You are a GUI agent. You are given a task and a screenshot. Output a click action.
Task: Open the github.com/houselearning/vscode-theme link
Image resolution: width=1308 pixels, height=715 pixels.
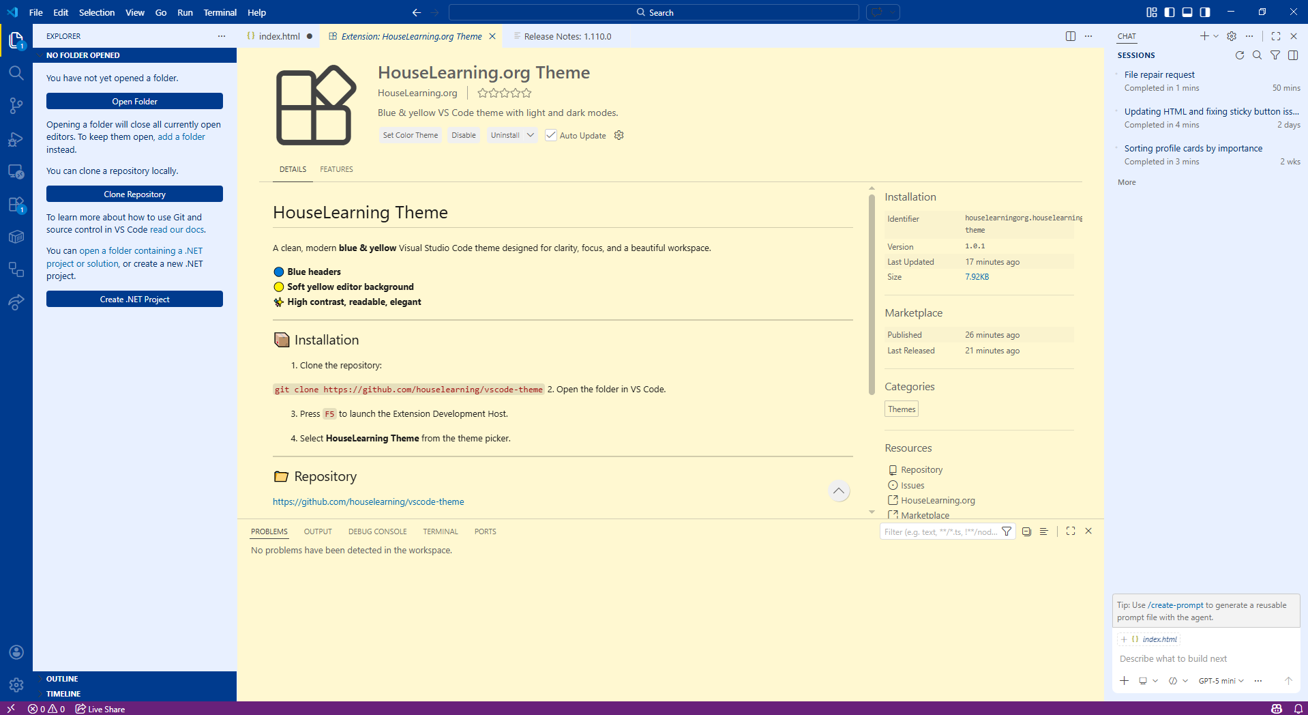tap(368, 501)
